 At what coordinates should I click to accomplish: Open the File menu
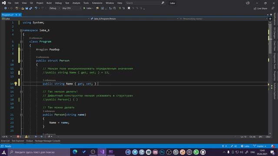click(10, 3)
